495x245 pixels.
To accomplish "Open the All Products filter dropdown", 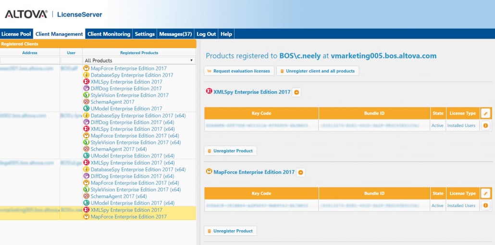I will coord(139,60).
